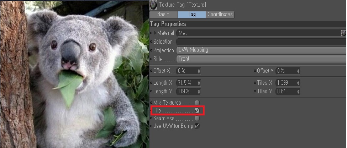Click the animation dot beside Selection
Screen dimensions: 347x148
coord(151,42)
